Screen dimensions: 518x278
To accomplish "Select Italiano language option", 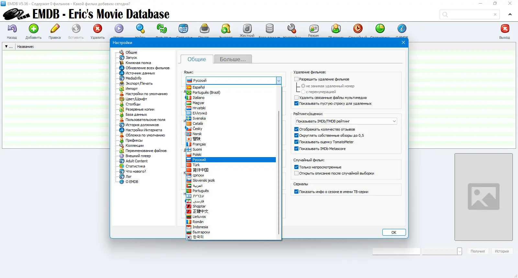I will tap(231, 98).
